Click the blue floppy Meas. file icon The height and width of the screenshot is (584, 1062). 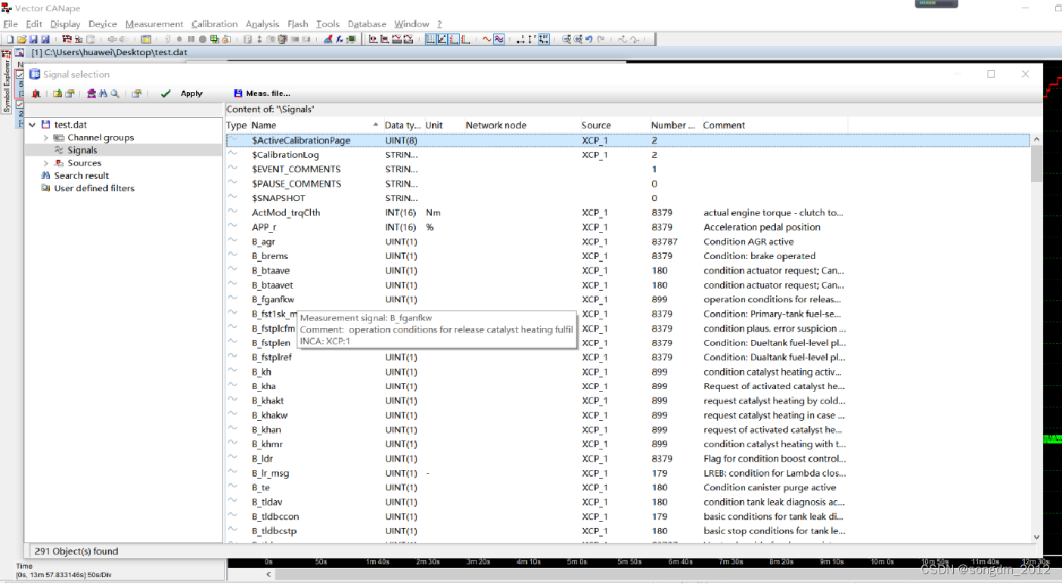238,94
